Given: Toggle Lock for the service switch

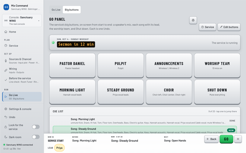Looking at the screenshot, I should point(36,127).
